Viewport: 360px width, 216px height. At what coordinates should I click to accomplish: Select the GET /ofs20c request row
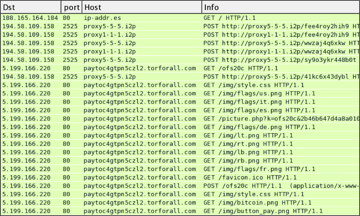pyautogui.click(x=180, y=68)
